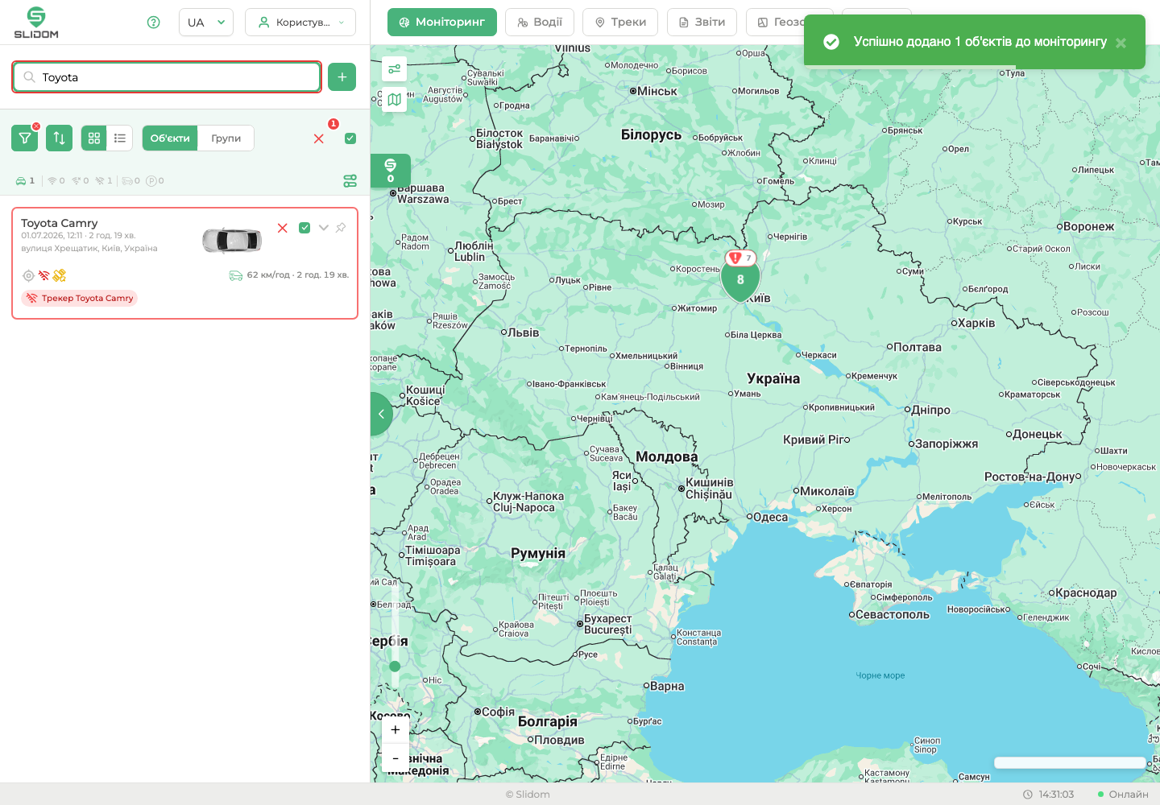The image size is (1160, 805).
Task: Filter by moving vehicles count
Action: pyautogui.click(x=130, y=181)
